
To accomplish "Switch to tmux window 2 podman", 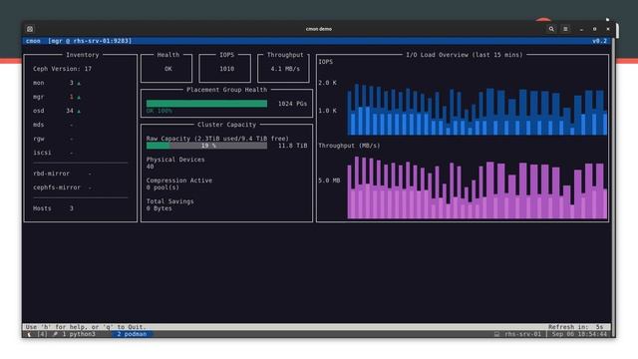I will point(132,334).
